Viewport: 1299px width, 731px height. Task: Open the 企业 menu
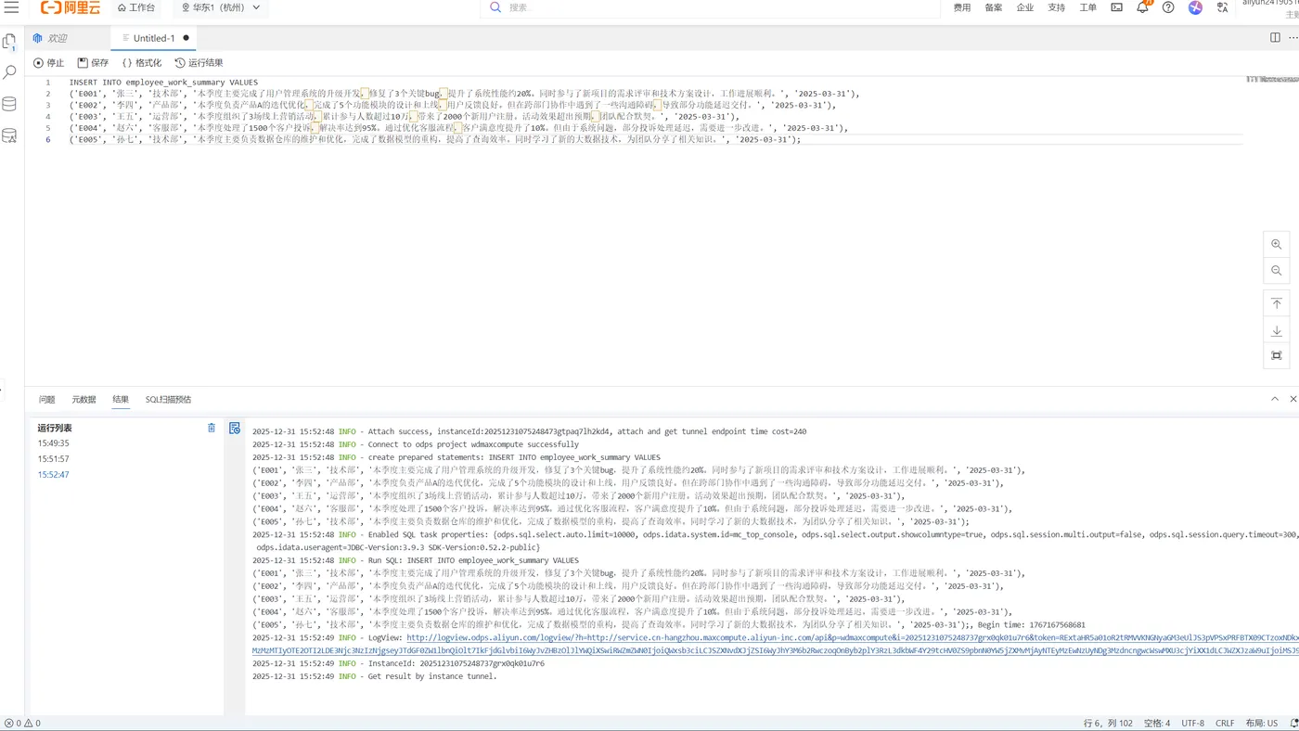[x=1025, y=7]
